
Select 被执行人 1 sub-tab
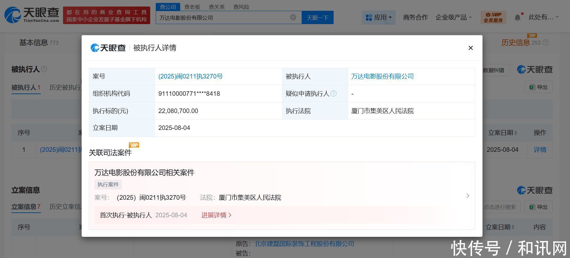click(x=26, y=87)
